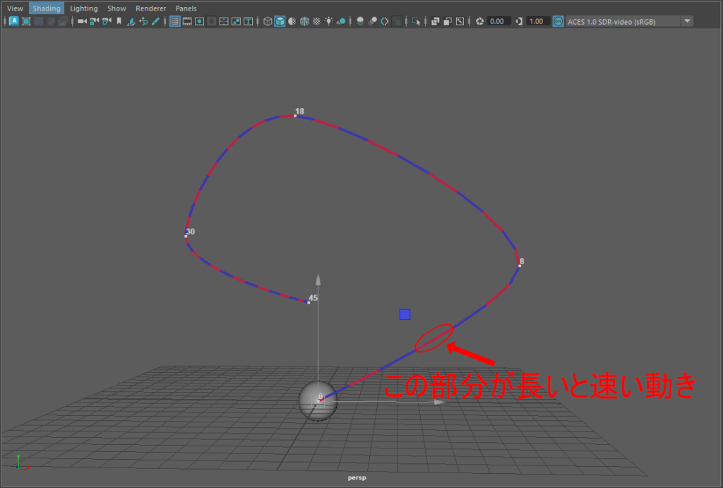Click the frame 18 marker on motion trail
723x488 pixels.
pyautogui.click(x=296, y=114)
